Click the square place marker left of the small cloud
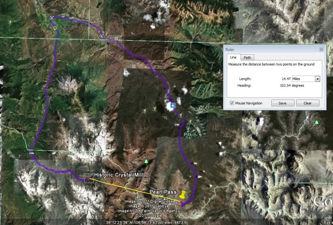 click(133, 66)
